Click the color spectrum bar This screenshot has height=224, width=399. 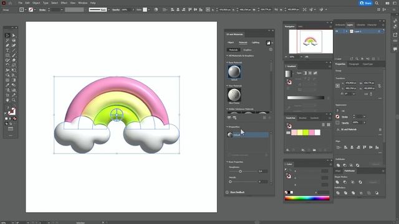coord(307,198)
